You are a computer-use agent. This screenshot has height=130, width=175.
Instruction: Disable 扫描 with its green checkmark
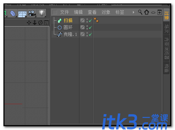90,21
